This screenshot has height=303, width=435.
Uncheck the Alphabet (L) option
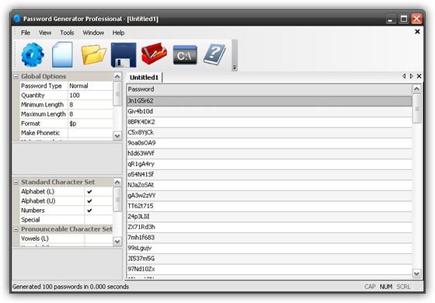pyautogui.click(x=89, y=191)
